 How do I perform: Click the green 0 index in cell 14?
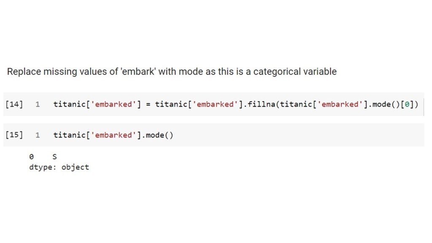point(406,104)
